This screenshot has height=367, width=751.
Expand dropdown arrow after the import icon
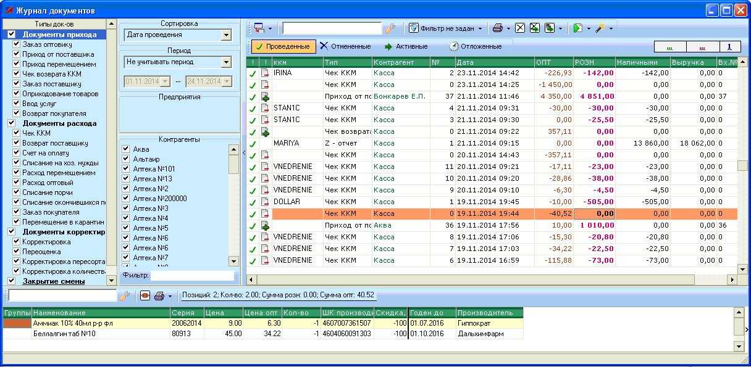560,28
